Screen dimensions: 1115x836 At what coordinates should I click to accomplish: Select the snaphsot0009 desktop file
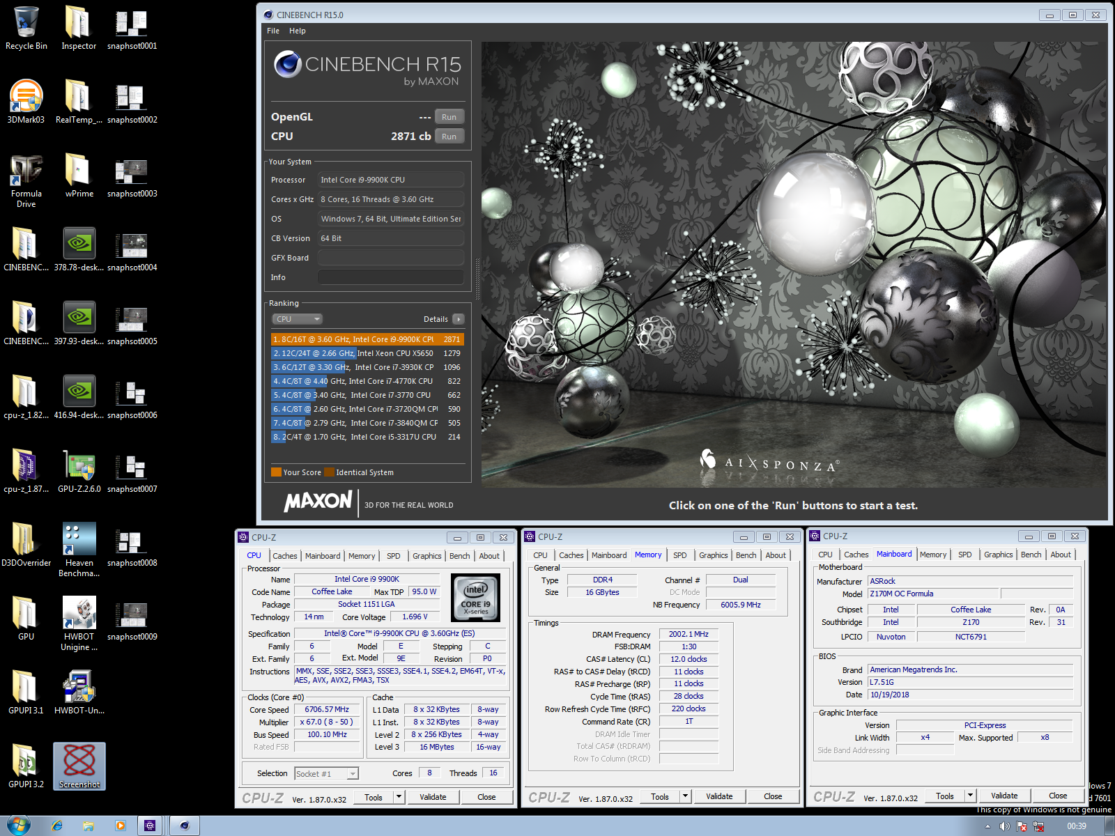click(x=132, y=619)
